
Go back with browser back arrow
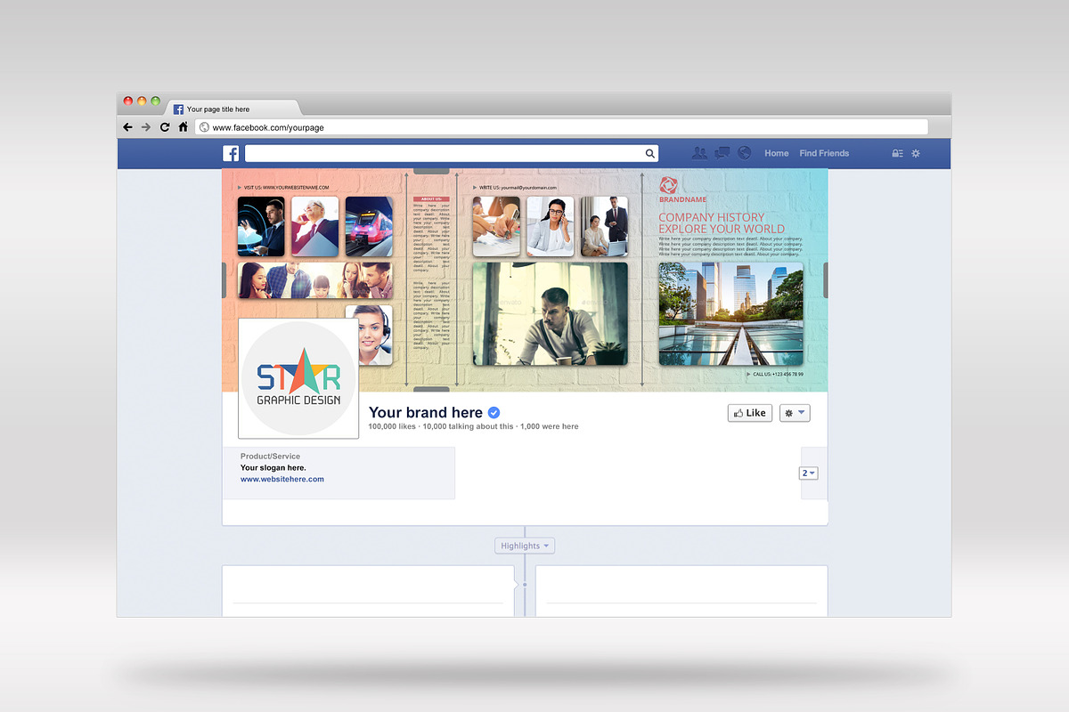(x=127, y=127)
